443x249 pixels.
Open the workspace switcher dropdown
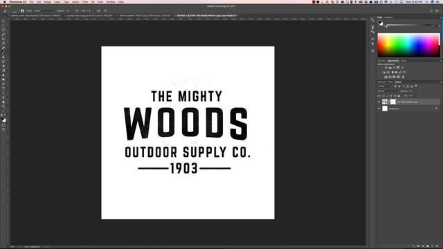pos(437,11)
